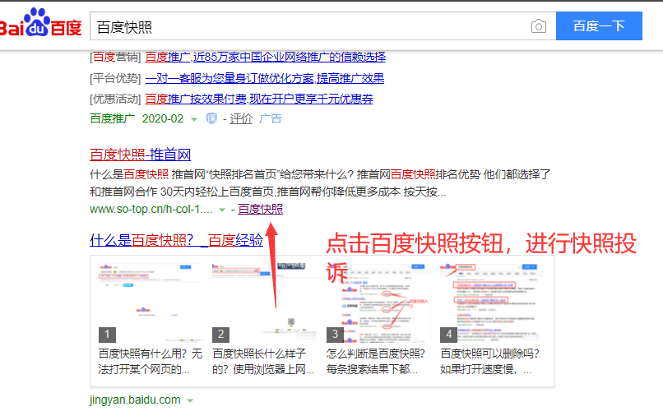Open thumbnail 1 百度快照有什么用

pos(151,303)
